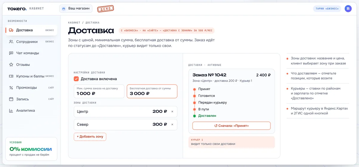Click the Добавить зону button
Screen dimensions: 359x167
90,137
